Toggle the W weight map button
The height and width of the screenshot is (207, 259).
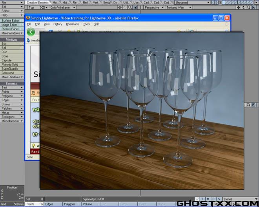pyautogui.click(x=197, y=199)
